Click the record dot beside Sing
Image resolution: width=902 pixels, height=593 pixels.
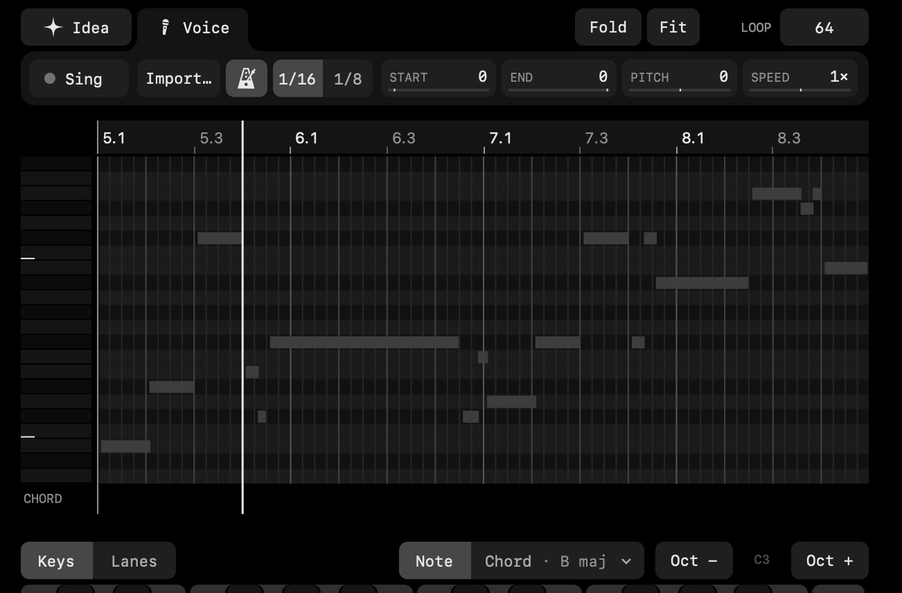50,78
